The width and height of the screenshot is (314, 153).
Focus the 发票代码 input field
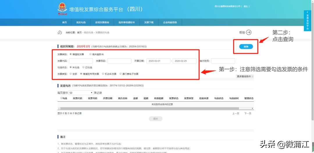81,61
